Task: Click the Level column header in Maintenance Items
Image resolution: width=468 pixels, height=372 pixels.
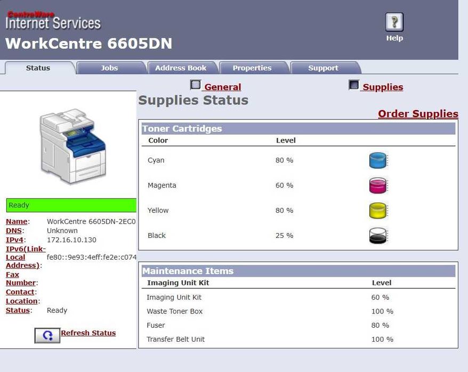Action: pos(382,283)
